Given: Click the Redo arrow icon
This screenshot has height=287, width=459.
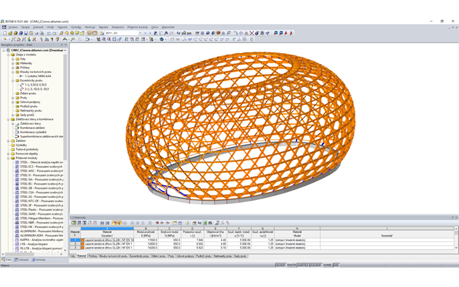Looking at the screenshot, I should [54, 33].
